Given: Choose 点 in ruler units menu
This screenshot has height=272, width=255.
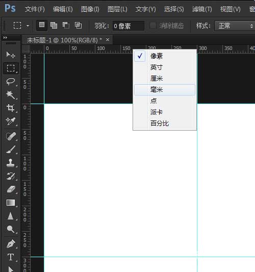Looking at the screenshot, I should (165, 101).
